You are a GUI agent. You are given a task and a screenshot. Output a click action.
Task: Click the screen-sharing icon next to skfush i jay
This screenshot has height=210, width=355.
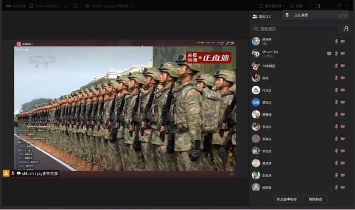tap(329, 53)
